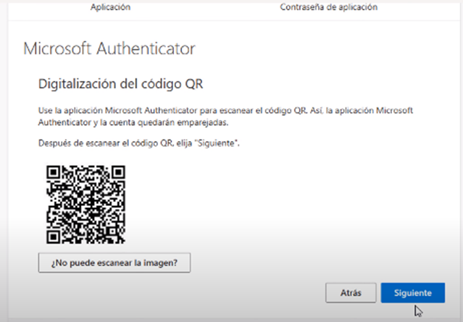Click the QR code's bottom-left finder square

54,237
